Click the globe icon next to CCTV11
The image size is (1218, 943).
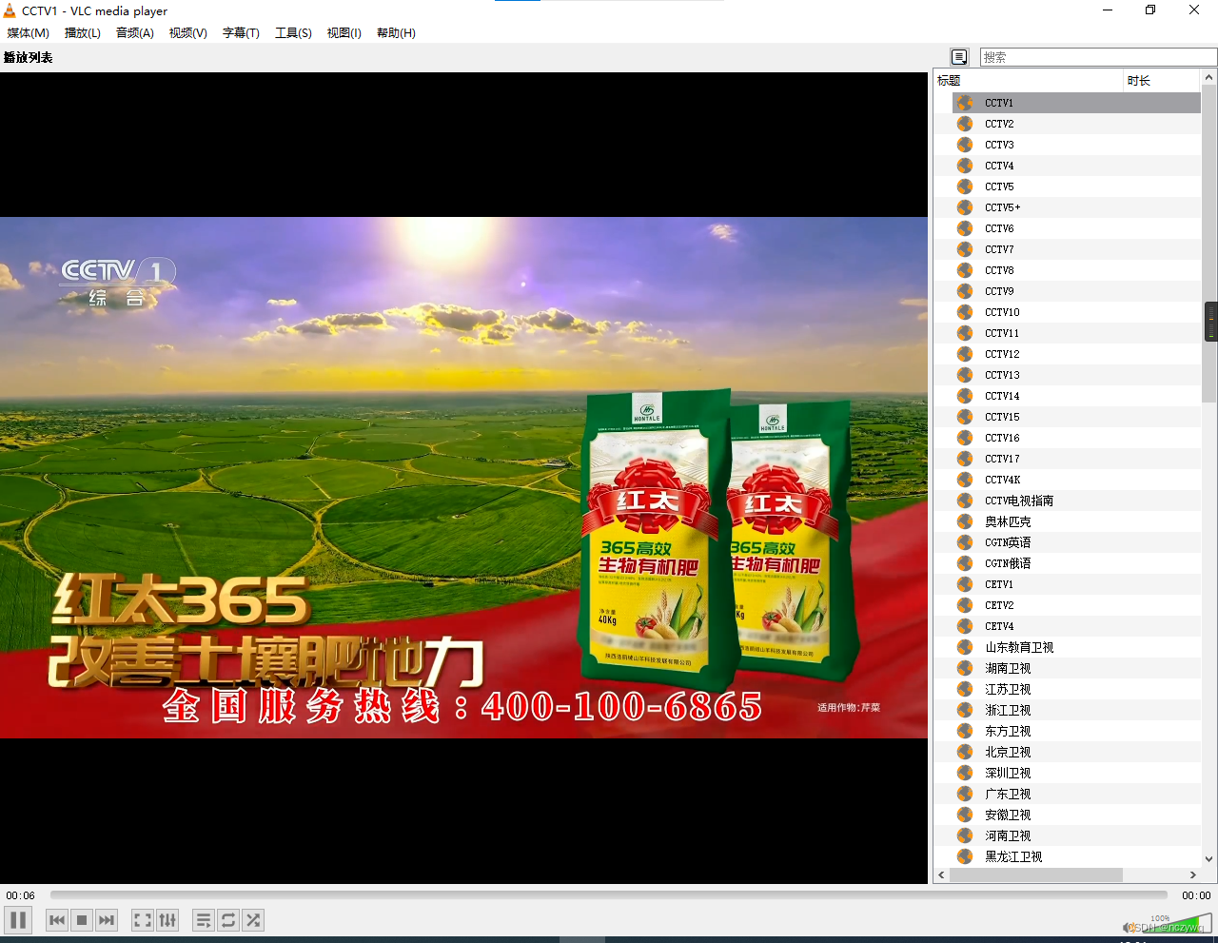[x=965, y=333]
